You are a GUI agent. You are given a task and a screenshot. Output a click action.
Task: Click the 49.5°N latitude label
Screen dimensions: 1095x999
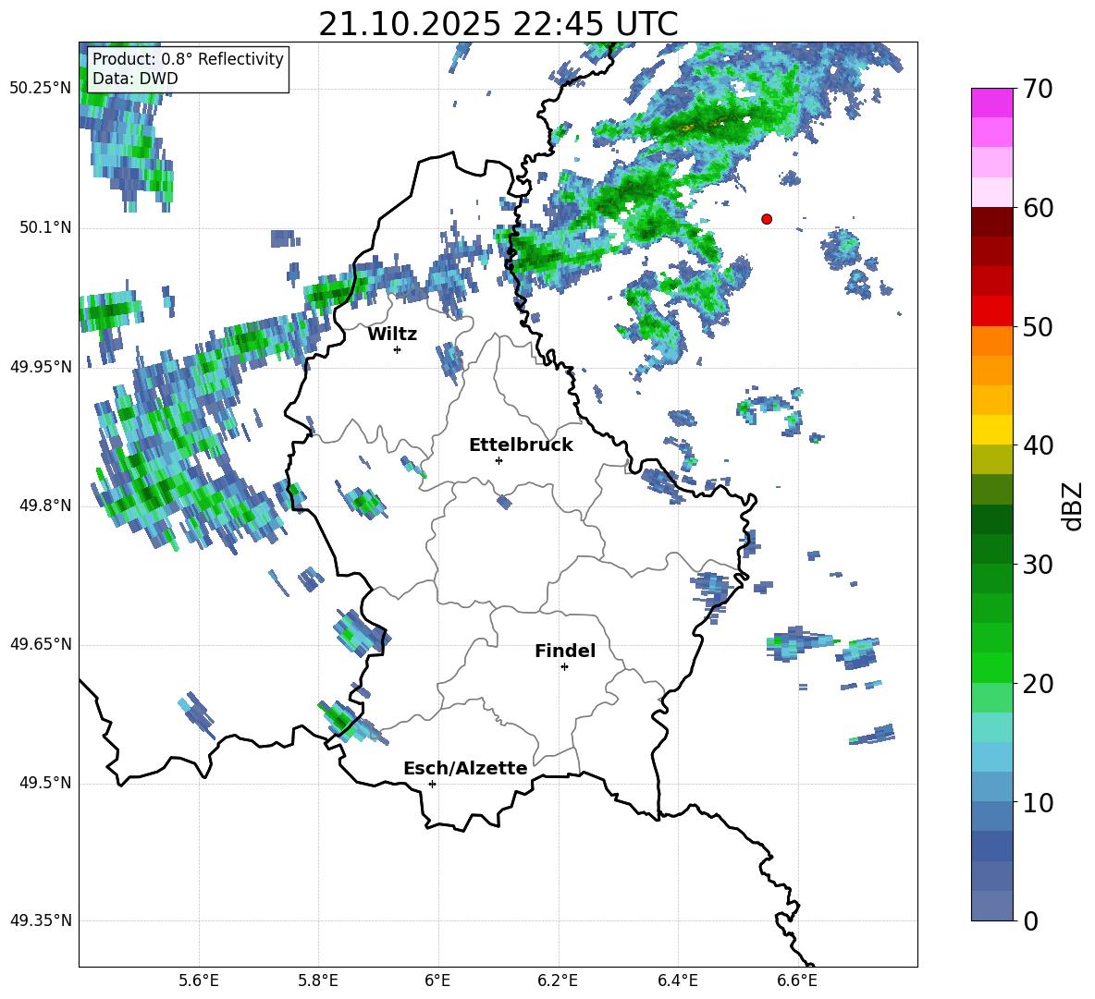(x=45, y=783)
